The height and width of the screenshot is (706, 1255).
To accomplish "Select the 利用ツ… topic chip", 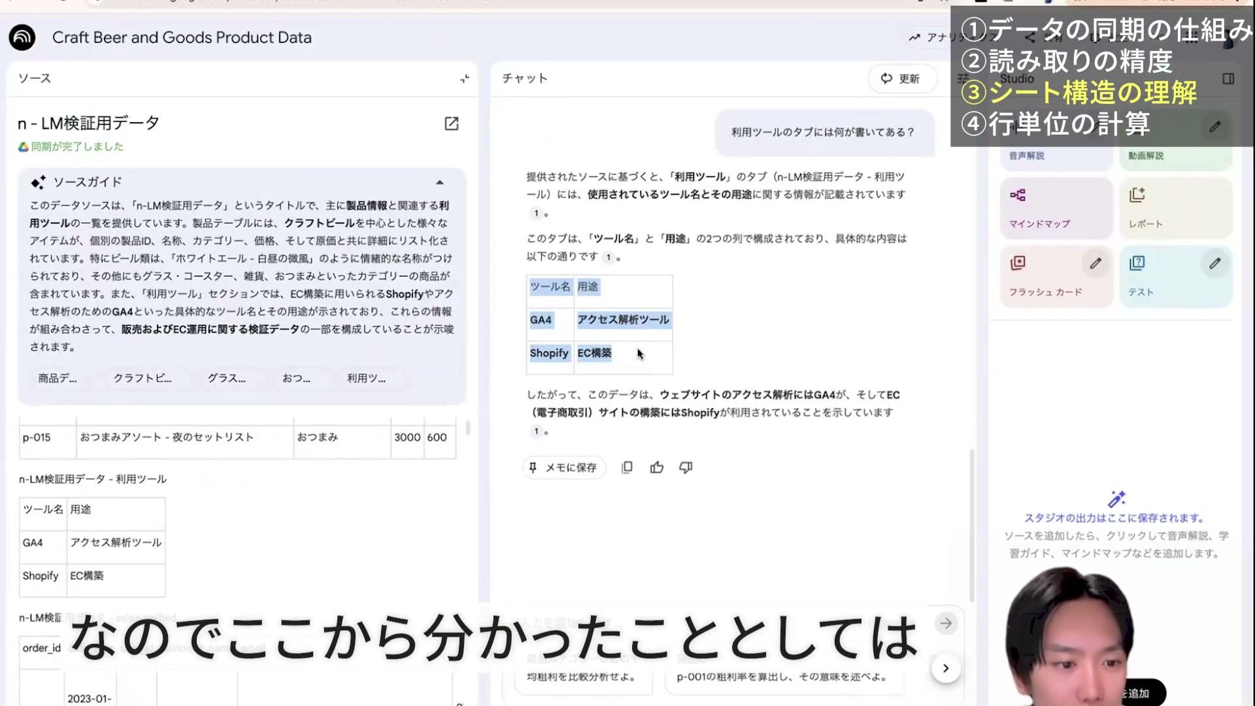I will (x=366, y=378).
